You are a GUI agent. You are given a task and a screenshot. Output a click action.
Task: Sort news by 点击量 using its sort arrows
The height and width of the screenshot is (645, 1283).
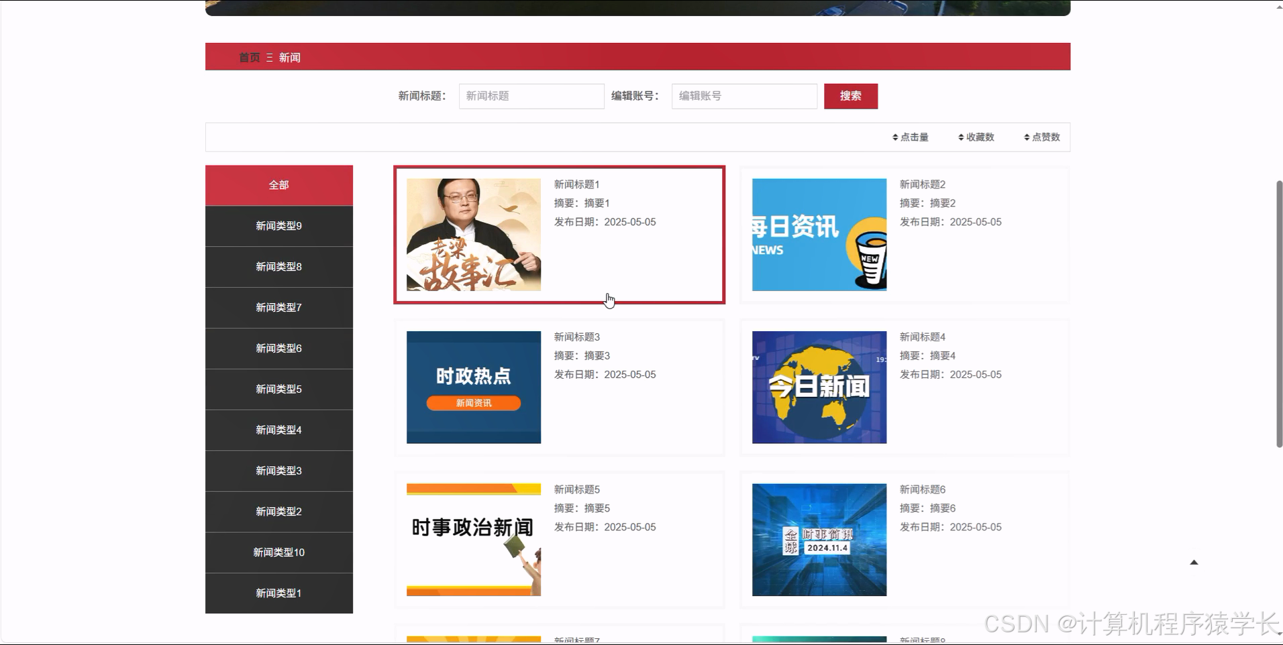(911, 137)
